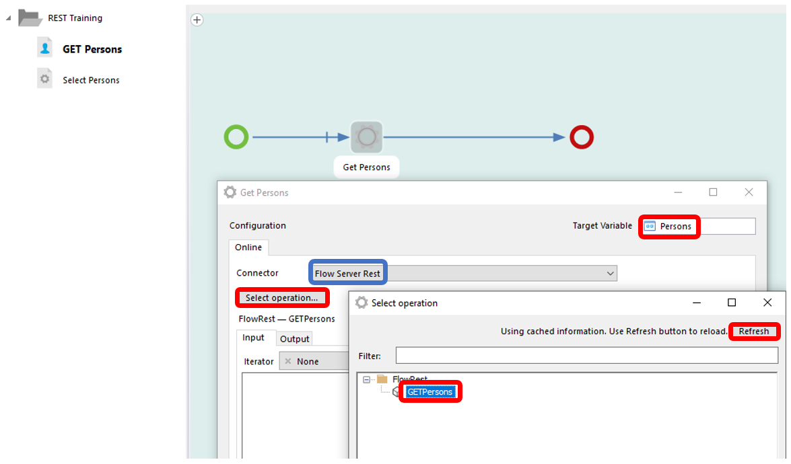Open the Connector dropdown
The height and width of the screenshot is (464, 791).
(610, 274)
